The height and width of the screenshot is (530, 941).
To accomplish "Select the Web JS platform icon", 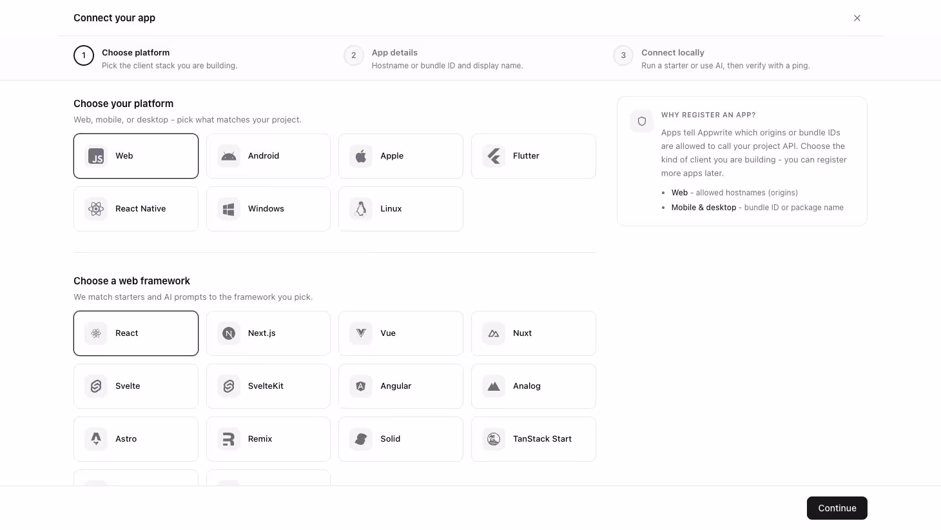I will coord(96,156).
